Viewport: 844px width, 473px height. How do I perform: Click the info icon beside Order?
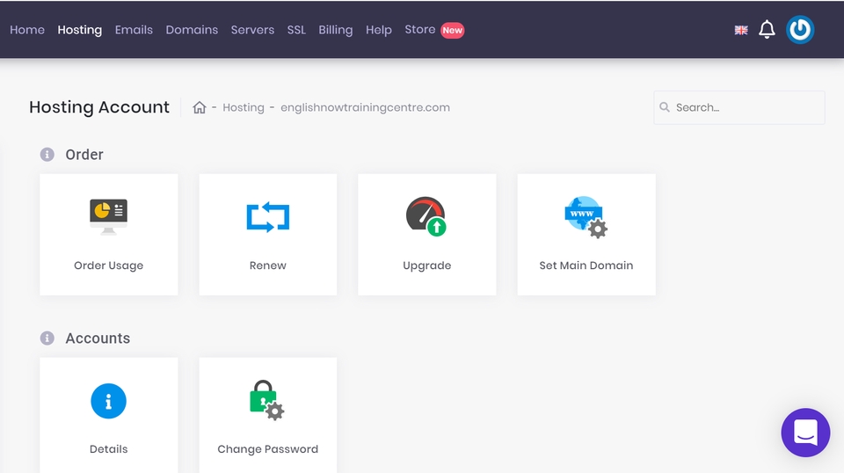(47, 155)
